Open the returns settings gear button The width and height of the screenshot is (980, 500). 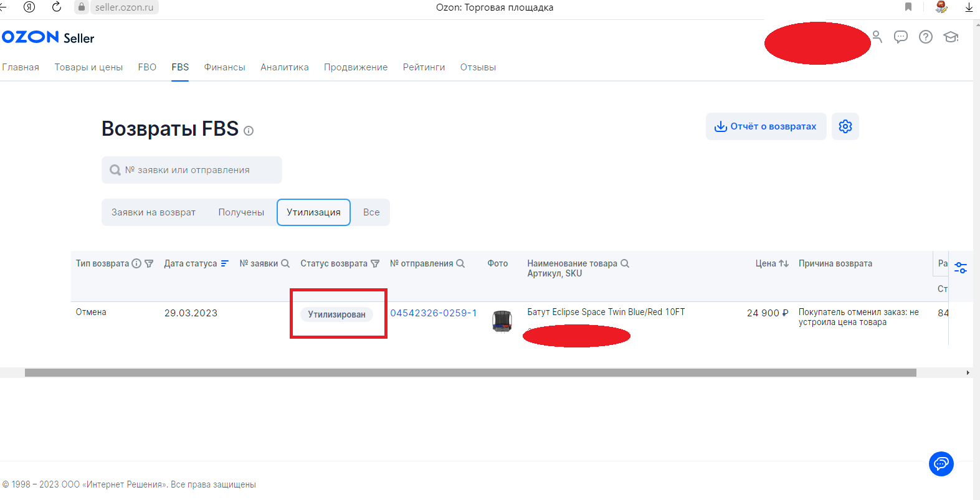[845, 126]
